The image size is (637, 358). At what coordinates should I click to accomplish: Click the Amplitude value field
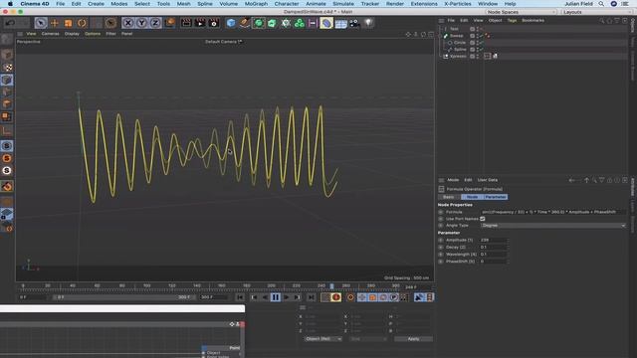point(494,240)
